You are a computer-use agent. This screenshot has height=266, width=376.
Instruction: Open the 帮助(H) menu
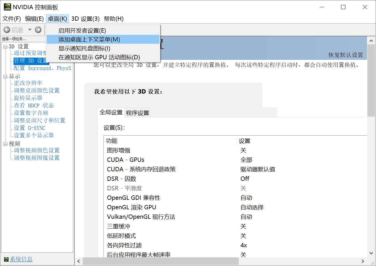click(114, 19)
